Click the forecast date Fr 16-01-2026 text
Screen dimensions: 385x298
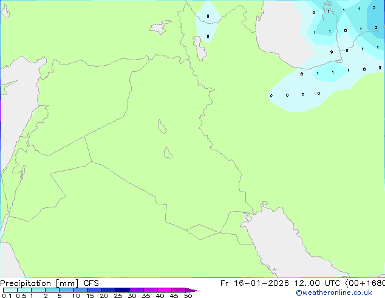tap(254, 283)
